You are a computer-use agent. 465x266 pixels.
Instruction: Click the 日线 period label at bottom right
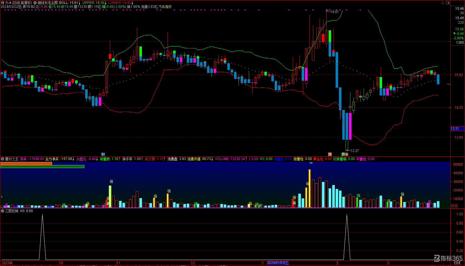(457, 263)
